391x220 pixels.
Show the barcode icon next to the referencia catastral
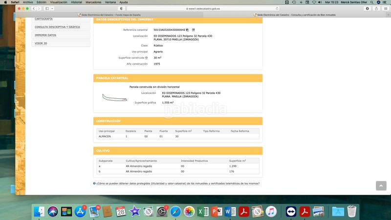(x=193, y=30)
